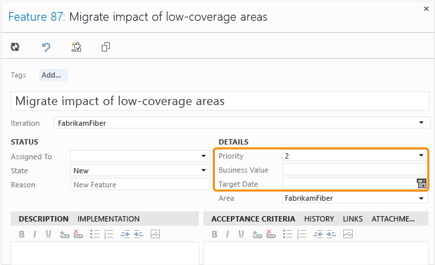The width and height of the screenshot is (435, 265).
Task: Click the Reason field showing New Feature
Action: (140, 184)
